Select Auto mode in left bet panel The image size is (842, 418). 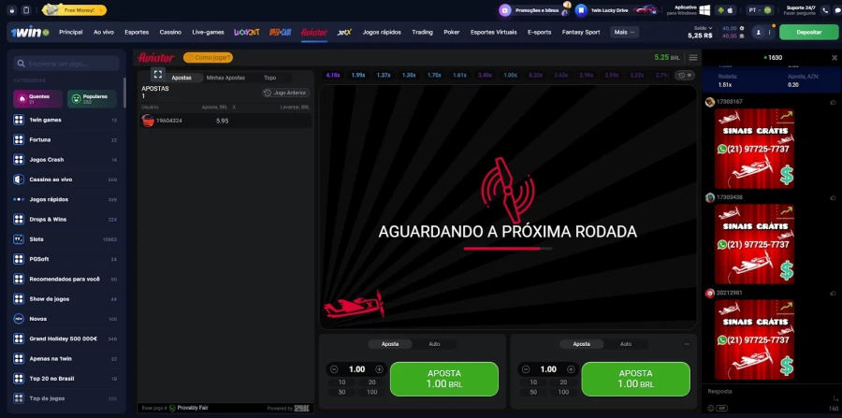(434, 344)
